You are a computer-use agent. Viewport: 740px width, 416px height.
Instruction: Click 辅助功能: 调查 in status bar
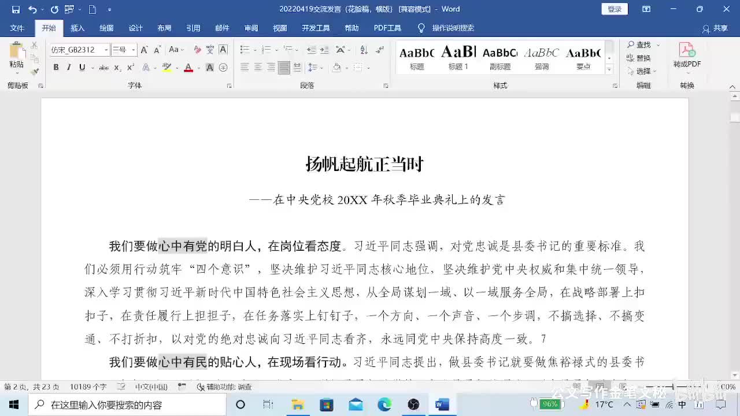(x=224, y=387)
